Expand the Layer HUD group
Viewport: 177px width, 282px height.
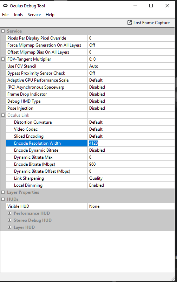coord(10,227)
